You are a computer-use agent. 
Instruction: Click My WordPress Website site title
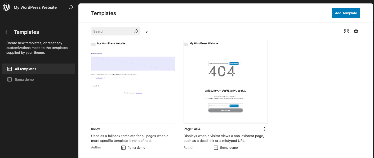(35, 7)
